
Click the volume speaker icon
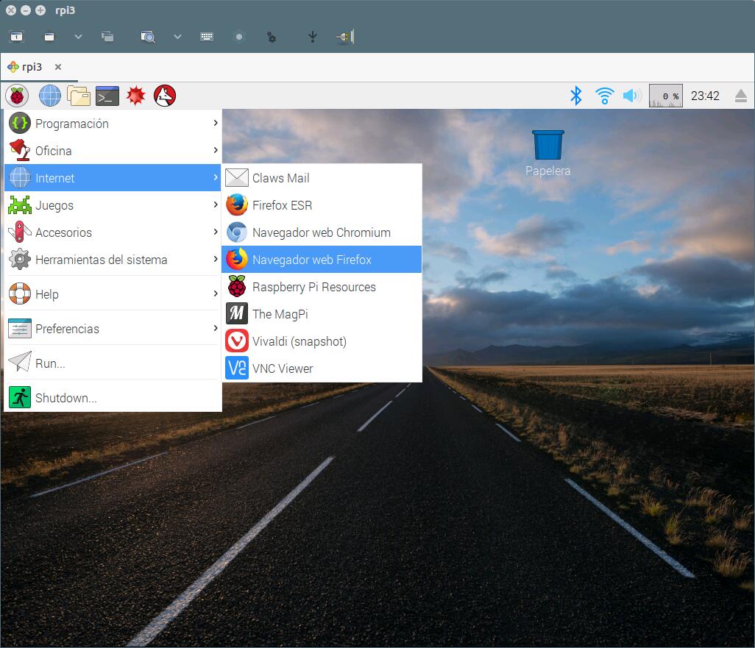(x=631, y=96)
